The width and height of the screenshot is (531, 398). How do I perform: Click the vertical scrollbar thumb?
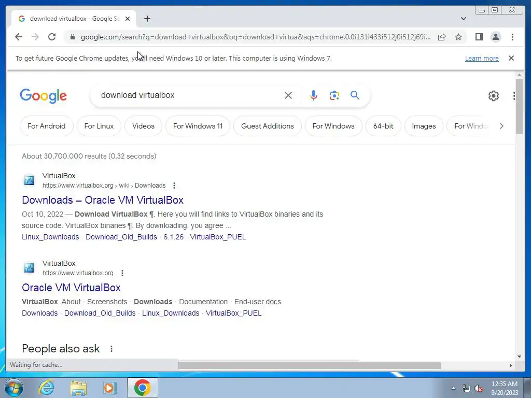[x=519, y=106]
